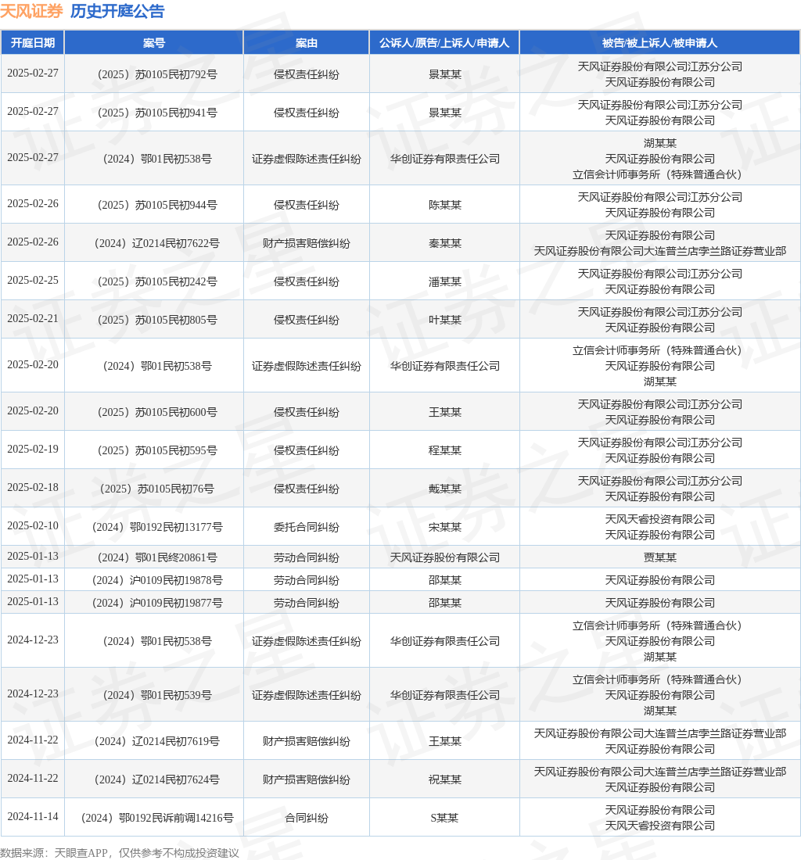Click plaintiff S某某
801x860 pixels.
click(444, 818)
